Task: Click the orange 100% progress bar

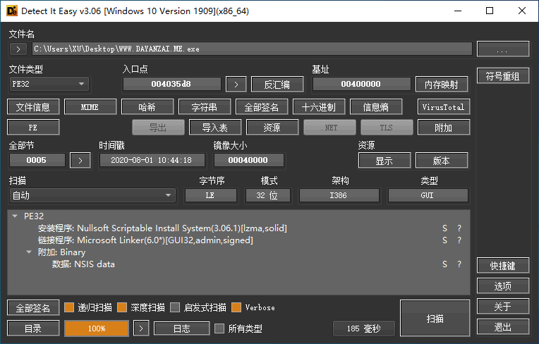Action: tap(97, 328)
